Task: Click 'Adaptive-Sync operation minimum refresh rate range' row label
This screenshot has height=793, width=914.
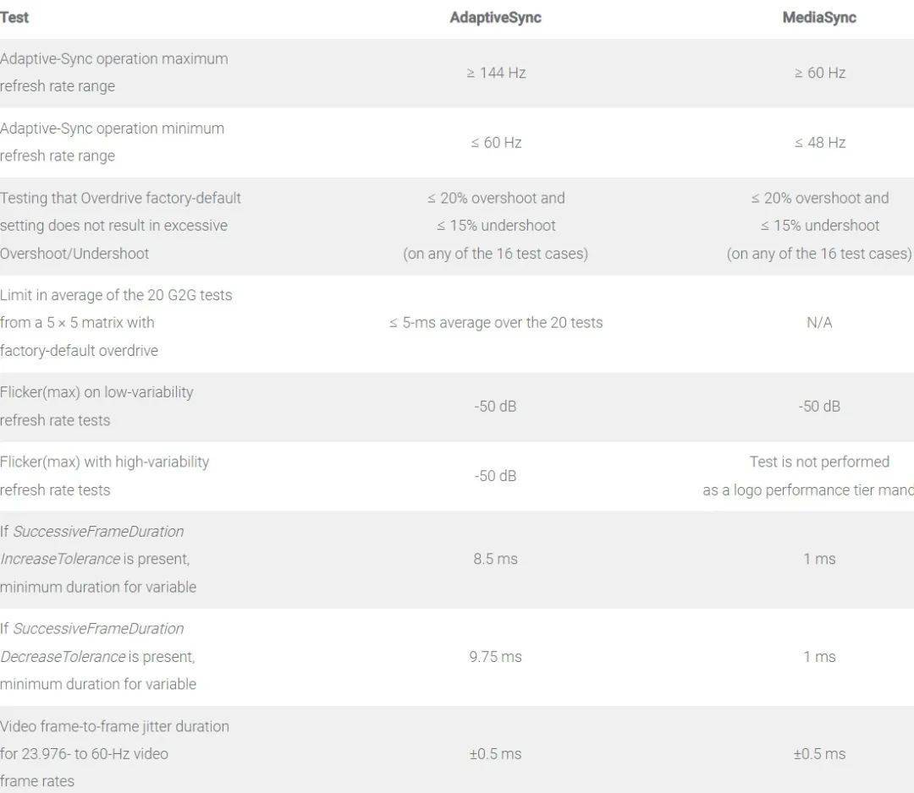Action: (112, 142)
